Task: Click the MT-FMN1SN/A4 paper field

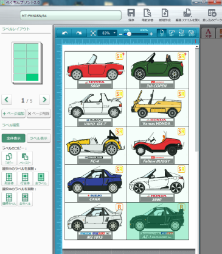Action: (x=71, y=15)
